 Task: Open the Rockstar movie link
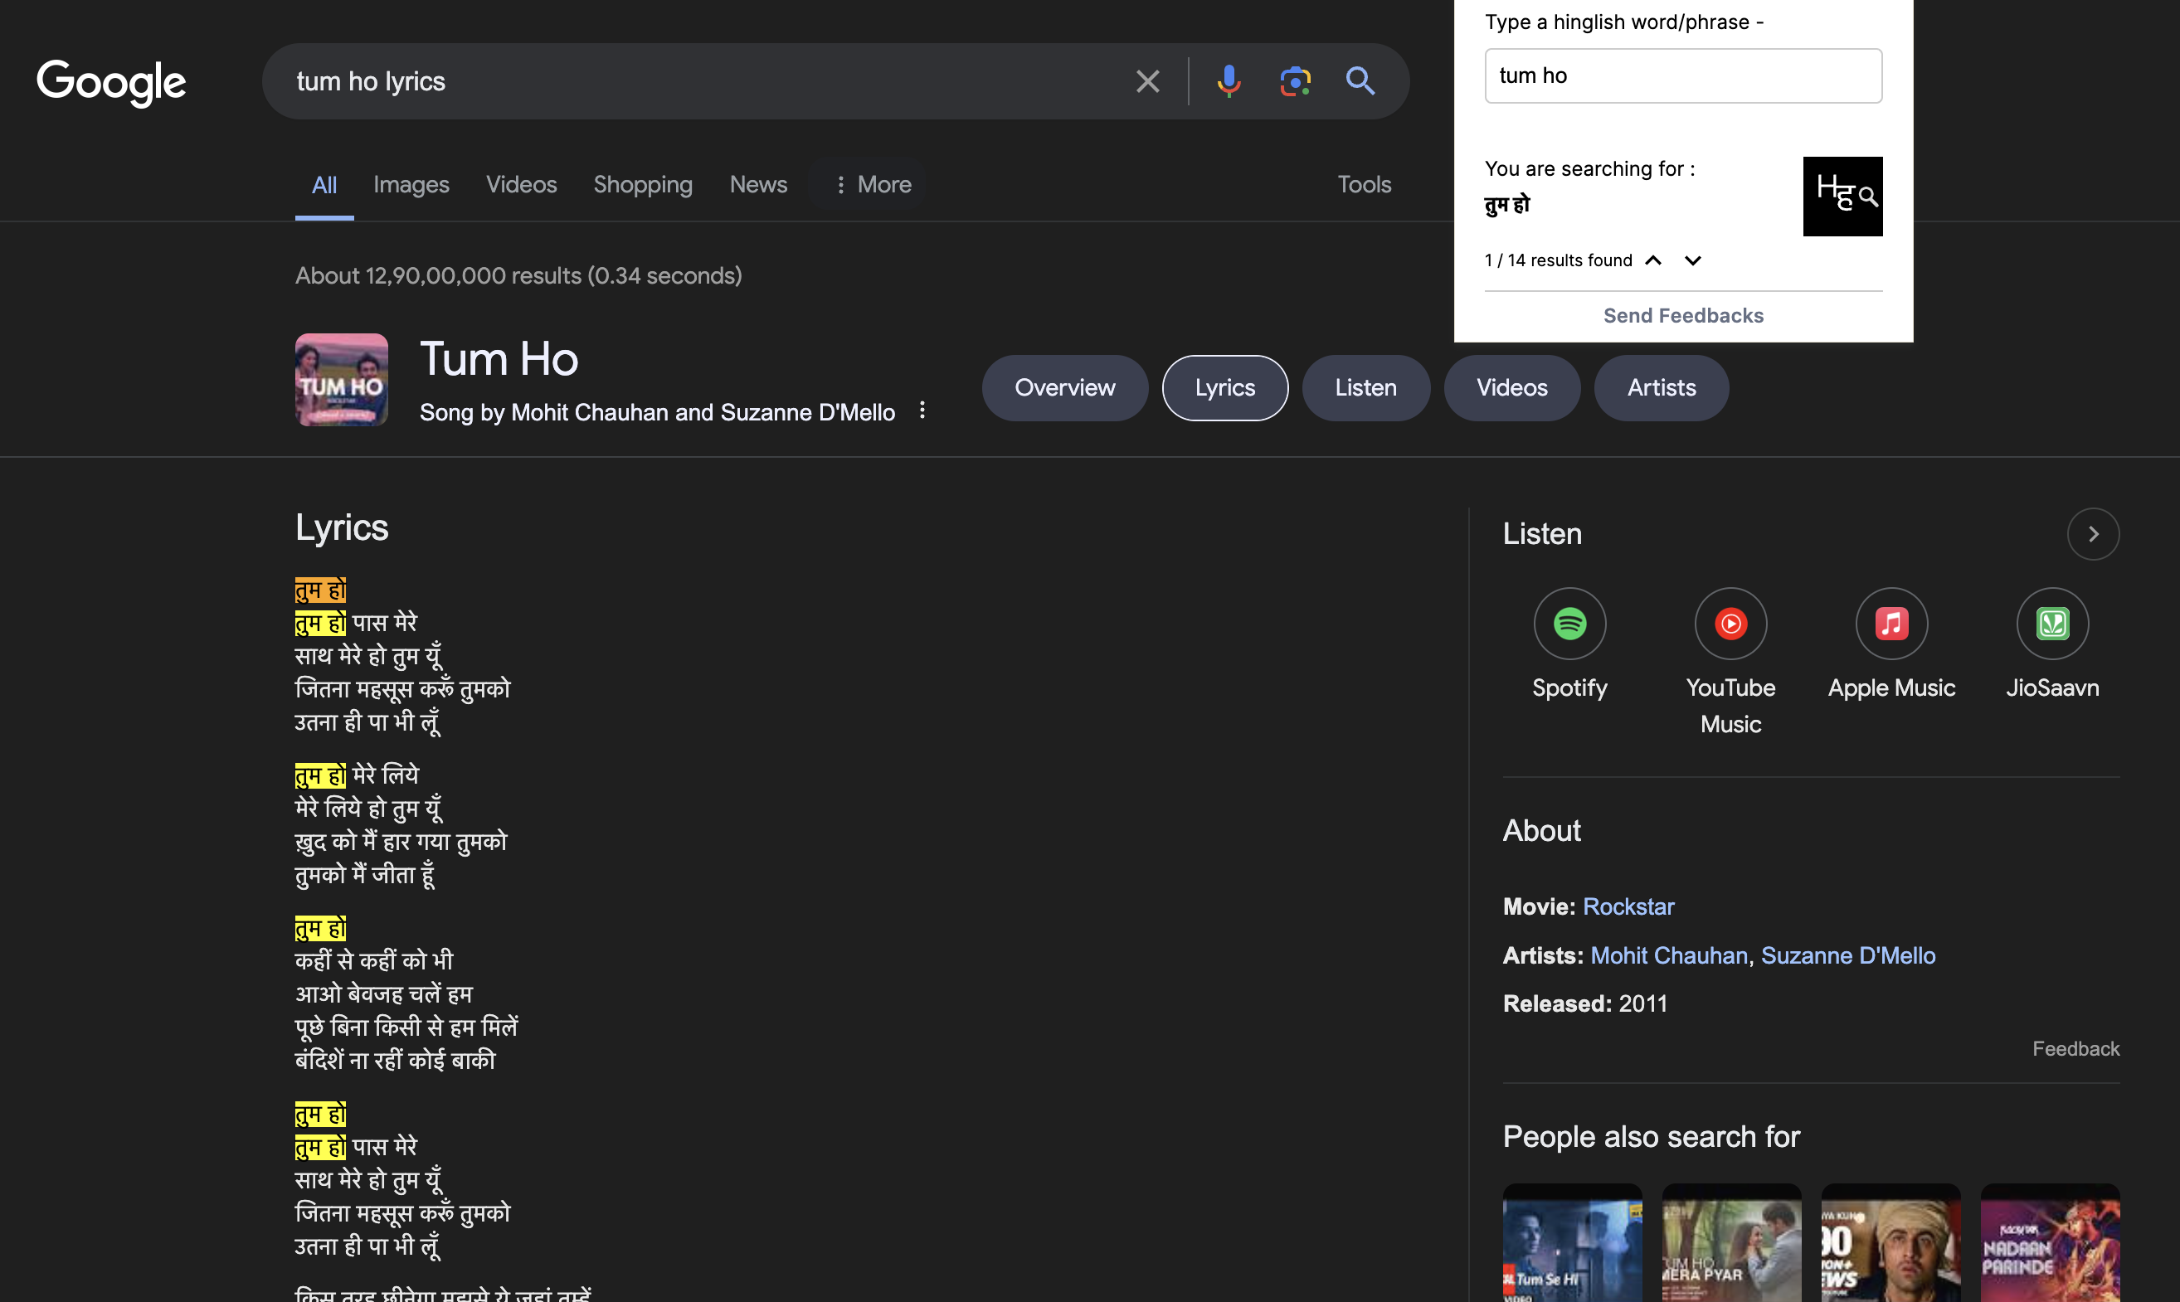pyautogui.click(x=1628, y=906)
